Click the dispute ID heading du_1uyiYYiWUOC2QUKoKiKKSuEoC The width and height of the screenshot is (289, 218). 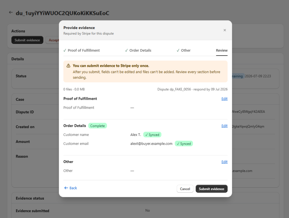pyautogui.click(x=62, y=13)
